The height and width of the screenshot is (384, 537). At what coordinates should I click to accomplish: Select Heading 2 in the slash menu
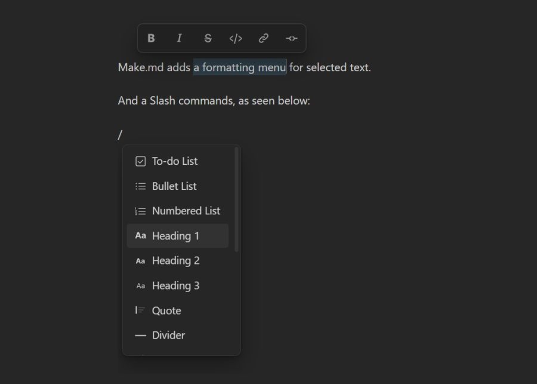coord(177,260)
